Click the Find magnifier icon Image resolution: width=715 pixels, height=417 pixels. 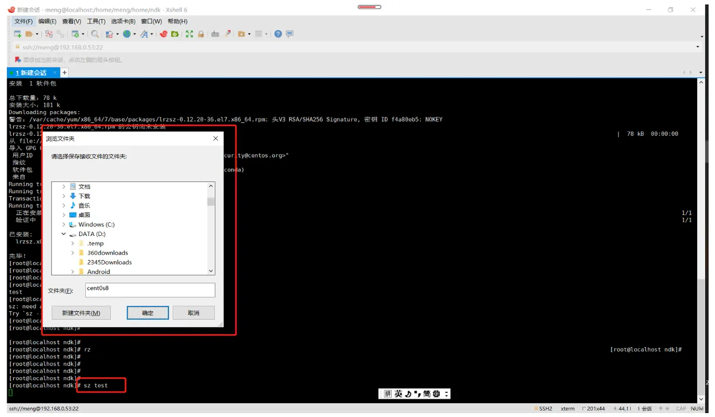pos(94,34)
